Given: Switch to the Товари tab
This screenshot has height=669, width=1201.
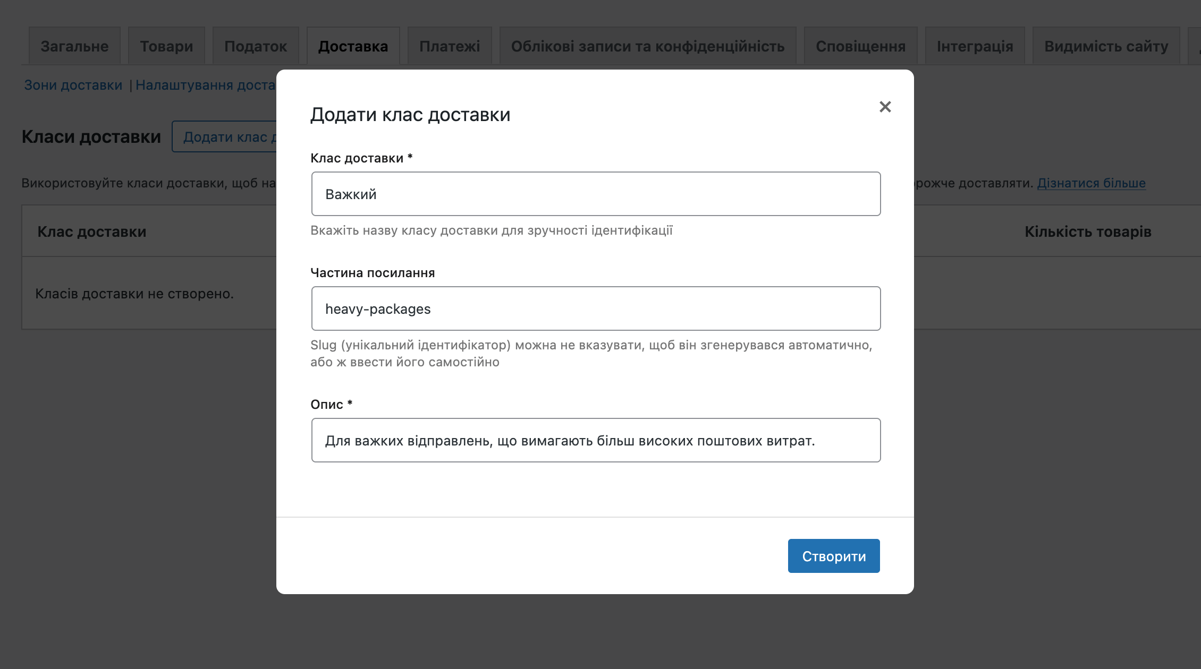Looking at the screenshot, I should 166,46.
